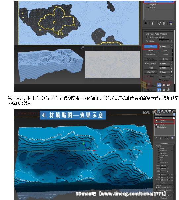The image size is (179, 200).
Task: Enable the Cap checkbox beside Cylindrical
Action: point(169,150)
